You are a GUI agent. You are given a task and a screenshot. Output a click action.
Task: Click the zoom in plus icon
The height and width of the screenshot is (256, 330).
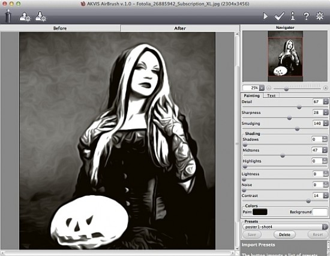click(x=326, y=88)
